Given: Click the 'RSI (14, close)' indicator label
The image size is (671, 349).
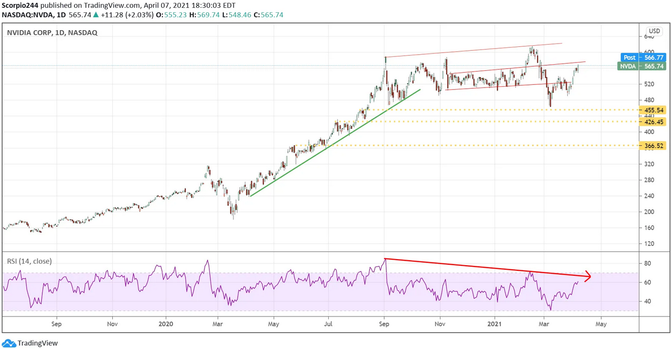Looking at the screenshot, I should tap(29, 260).
